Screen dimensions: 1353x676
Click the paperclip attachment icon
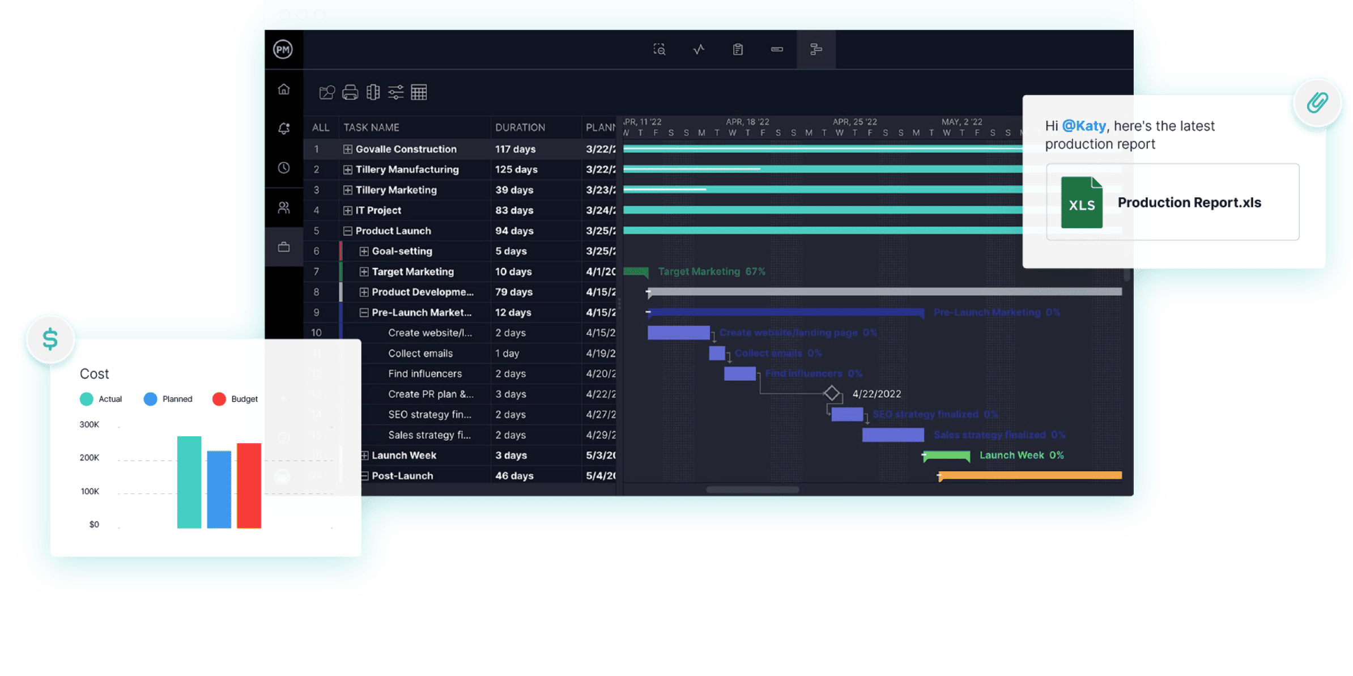pos(1317,103)
